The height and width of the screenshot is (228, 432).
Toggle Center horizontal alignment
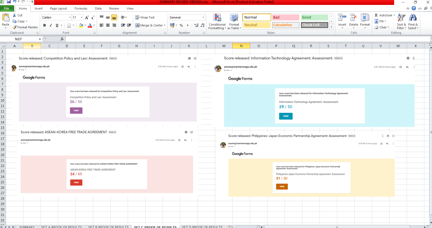(108, 25)
